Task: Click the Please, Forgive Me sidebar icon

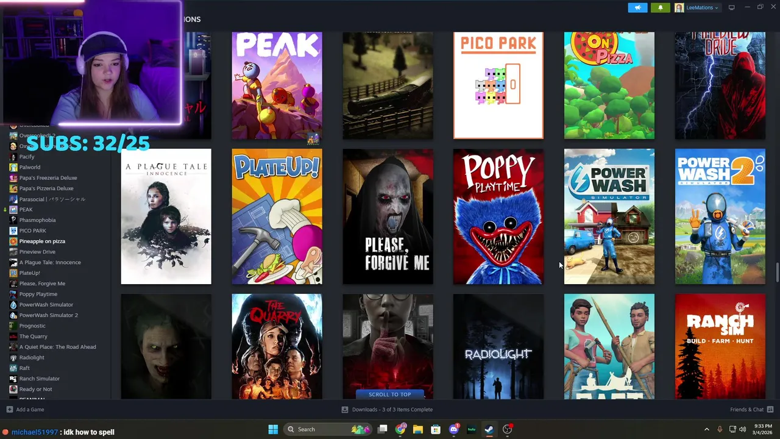Action: click(x=13, y=284)
